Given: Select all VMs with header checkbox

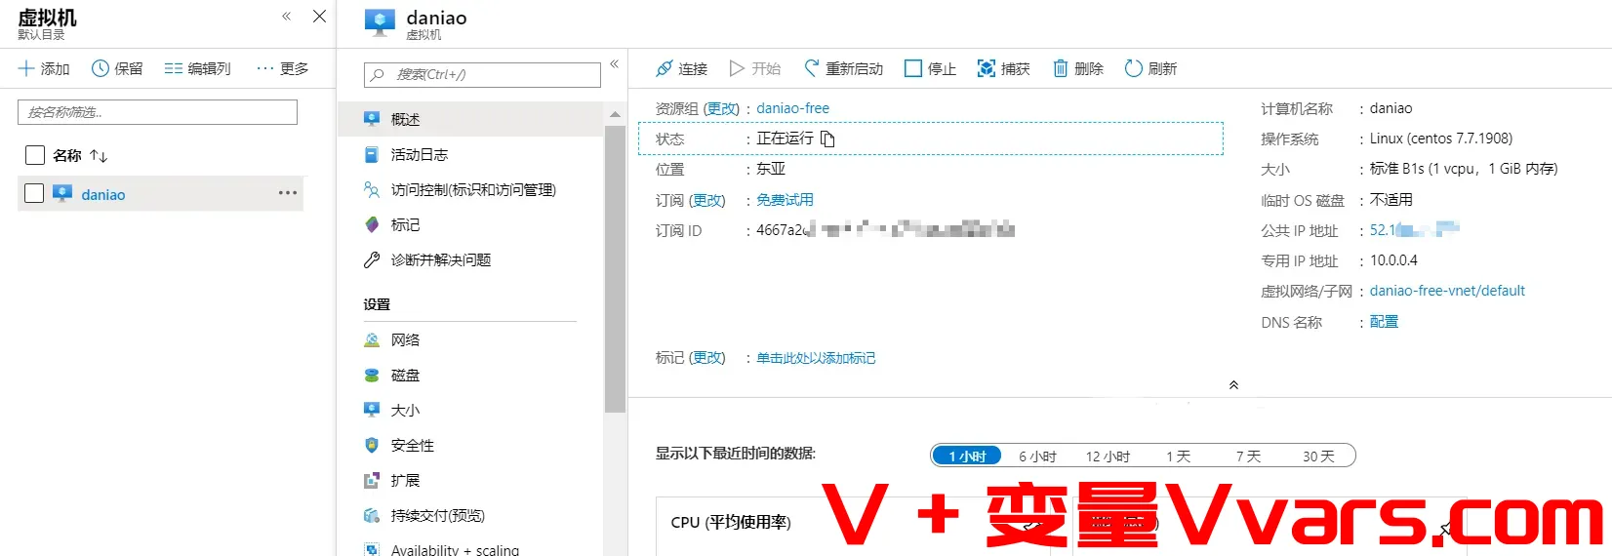Looking at the screenshot, I should 34,155.
